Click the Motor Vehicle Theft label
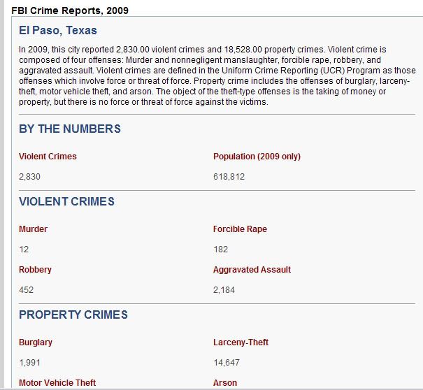Viewport: 423px width, 390px height. click(x=57, y=383)
